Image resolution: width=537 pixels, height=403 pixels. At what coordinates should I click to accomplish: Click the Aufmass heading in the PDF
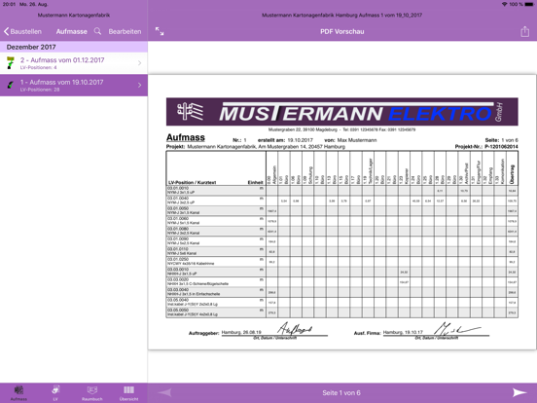coord(186,137)
